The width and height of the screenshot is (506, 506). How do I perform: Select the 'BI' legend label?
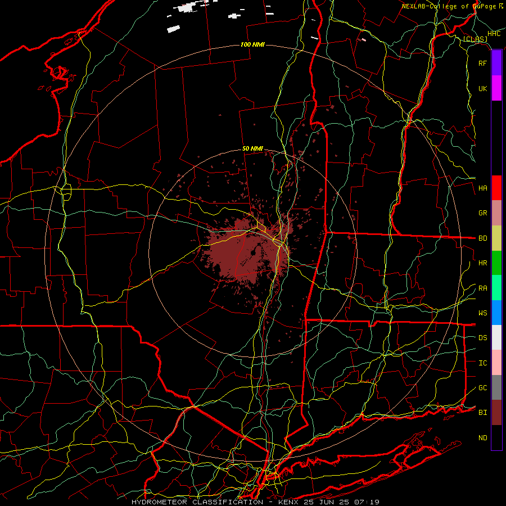482,413
